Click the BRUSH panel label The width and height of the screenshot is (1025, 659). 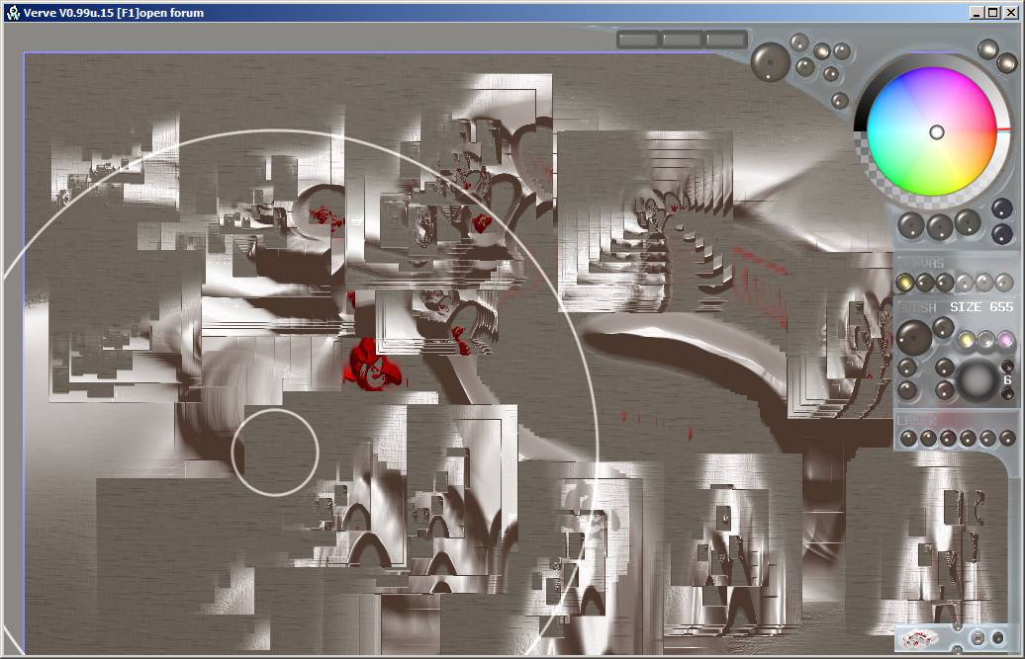click(x=917, y=307)
